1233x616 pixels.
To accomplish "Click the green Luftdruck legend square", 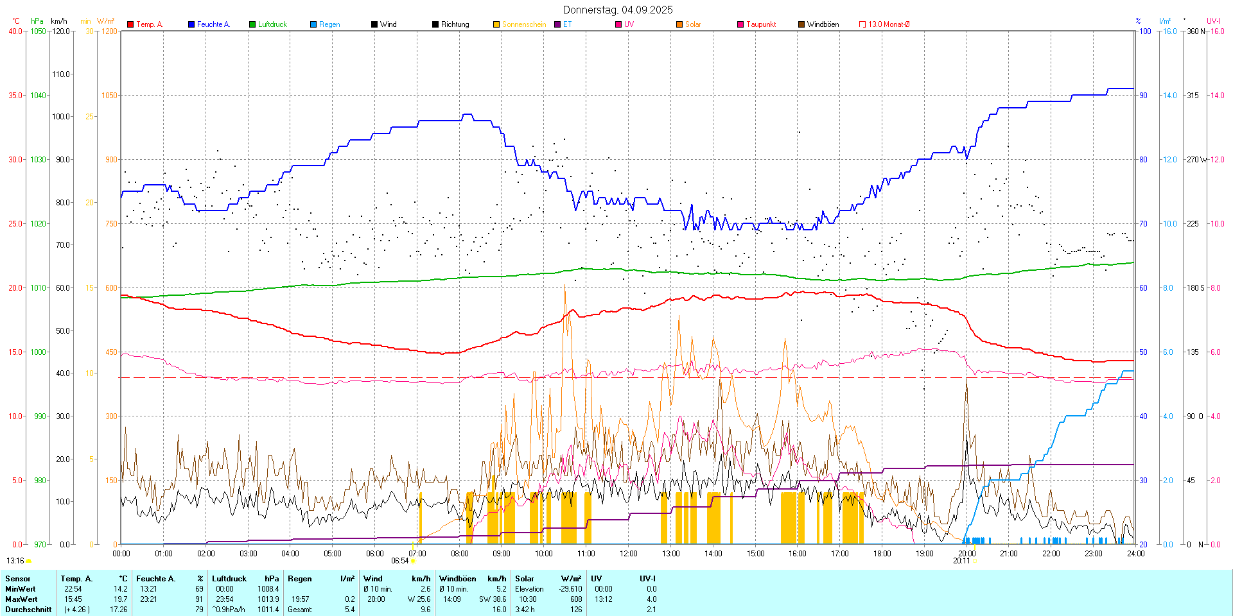I will [252, 24].
